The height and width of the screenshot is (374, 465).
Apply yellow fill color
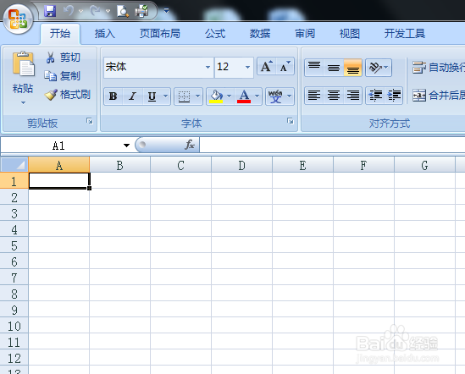coord(216,96)
